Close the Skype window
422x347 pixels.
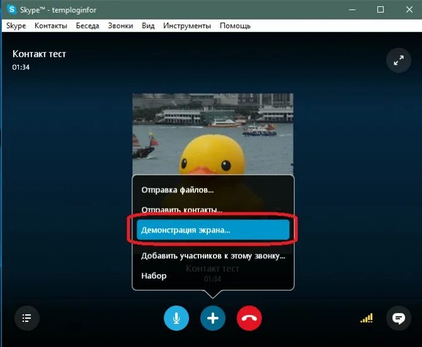(x=409, y=9)
